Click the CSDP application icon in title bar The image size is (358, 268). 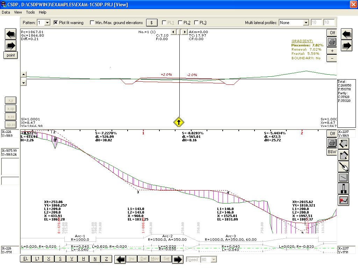(3, 4)
